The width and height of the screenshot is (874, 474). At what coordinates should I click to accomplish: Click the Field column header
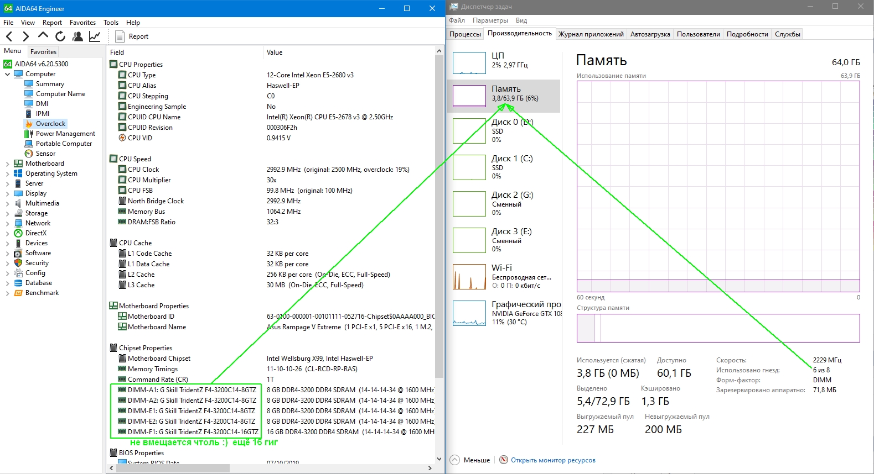click(x=184, y=52)
